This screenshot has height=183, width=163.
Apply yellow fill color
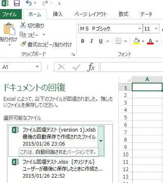point(136,41)
